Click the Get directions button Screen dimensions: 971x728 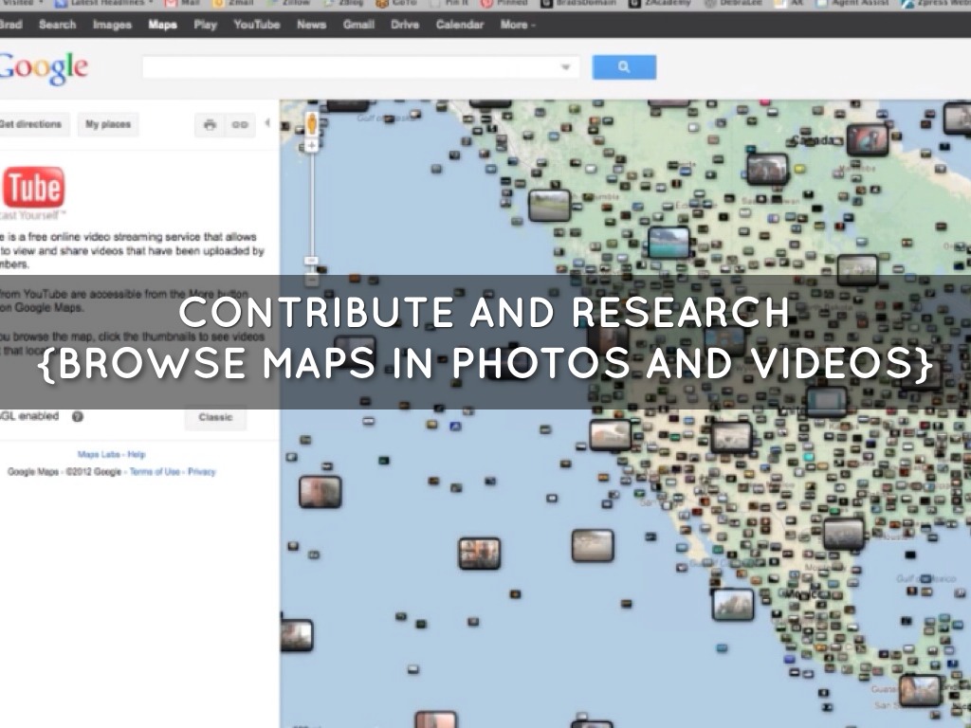pos(30,124)
